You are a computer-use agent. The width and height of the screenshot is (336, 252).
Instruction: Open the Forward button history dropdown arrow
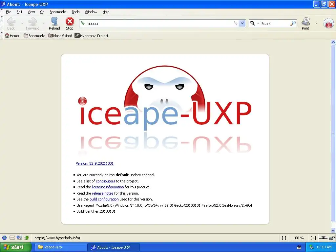tap(44, 23)
